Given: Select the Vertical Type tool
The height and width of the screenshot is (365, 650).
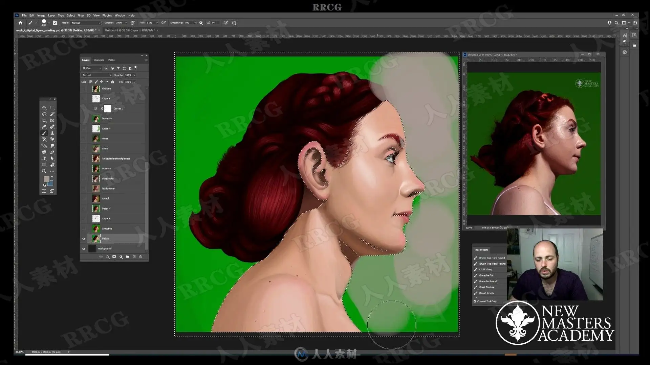Looking at the screenshot, I should point(44,159).
